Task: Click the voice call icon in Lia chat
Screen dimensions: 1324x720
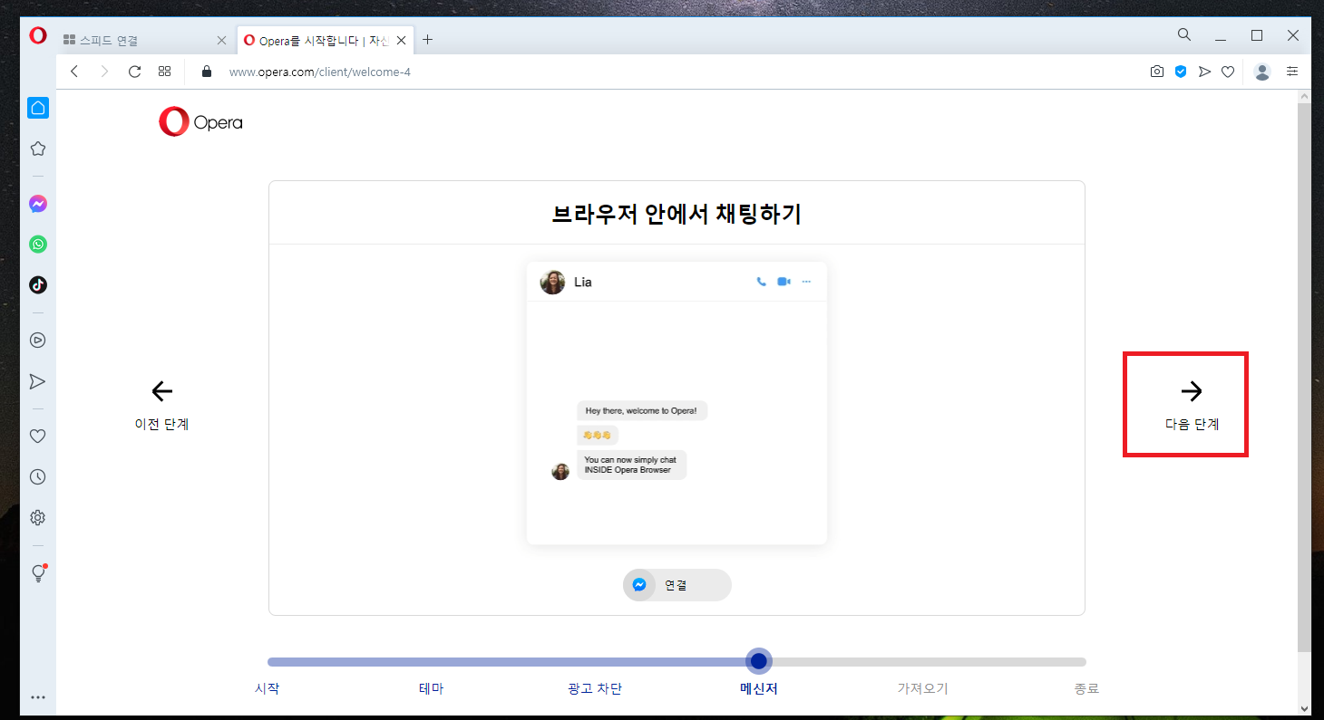Action: pos(761,282)
